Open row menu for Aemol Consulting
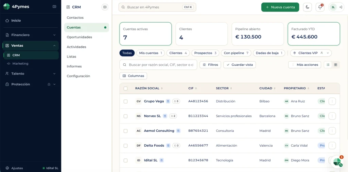This screenshot has height=172, width=348. (332, 131)
